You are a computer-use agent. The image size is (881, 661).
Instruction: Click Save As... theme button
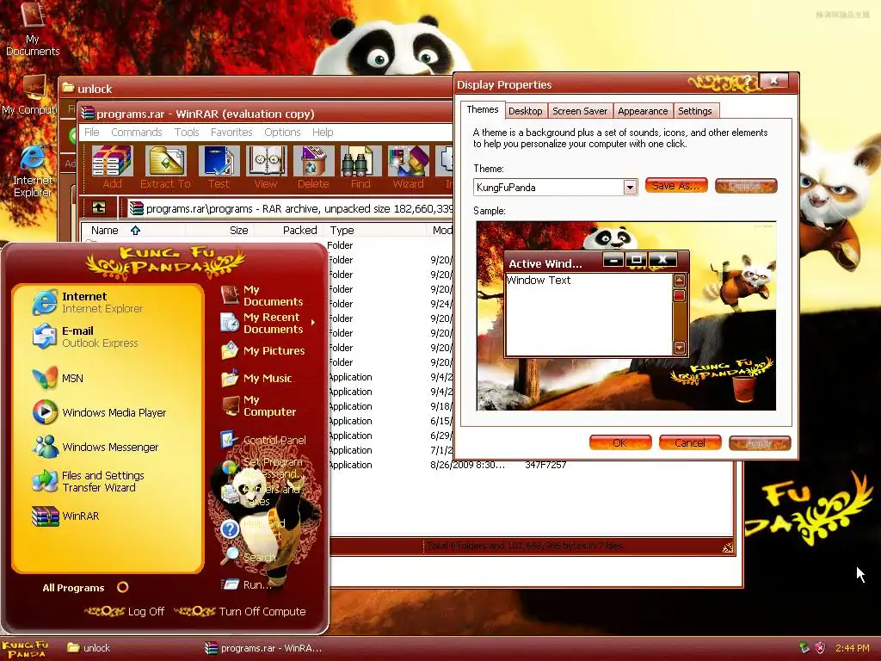pyautogui.click(x=676, y=186)
